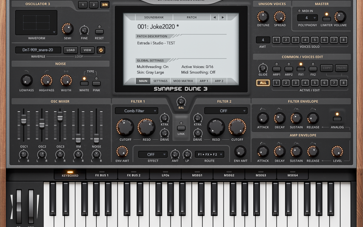Open the FX BUS 1 tab
The width and height of the screenshot is (363, 227).
[x=102, y=175]
